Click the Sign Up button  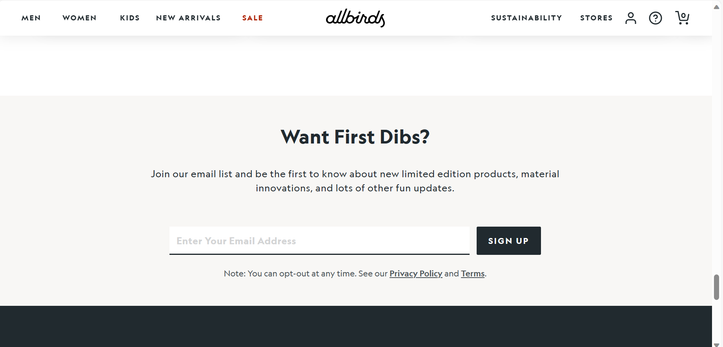click(x=508, y=241)
